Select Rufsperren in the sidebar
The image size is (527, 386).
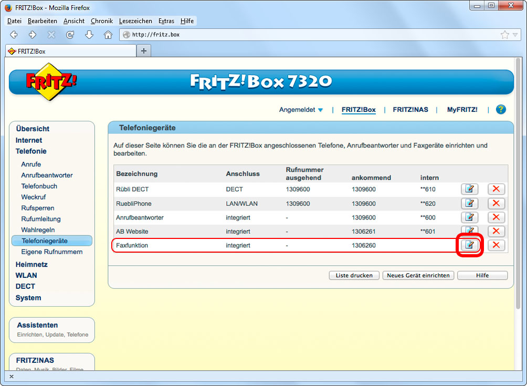coord(38,208)
